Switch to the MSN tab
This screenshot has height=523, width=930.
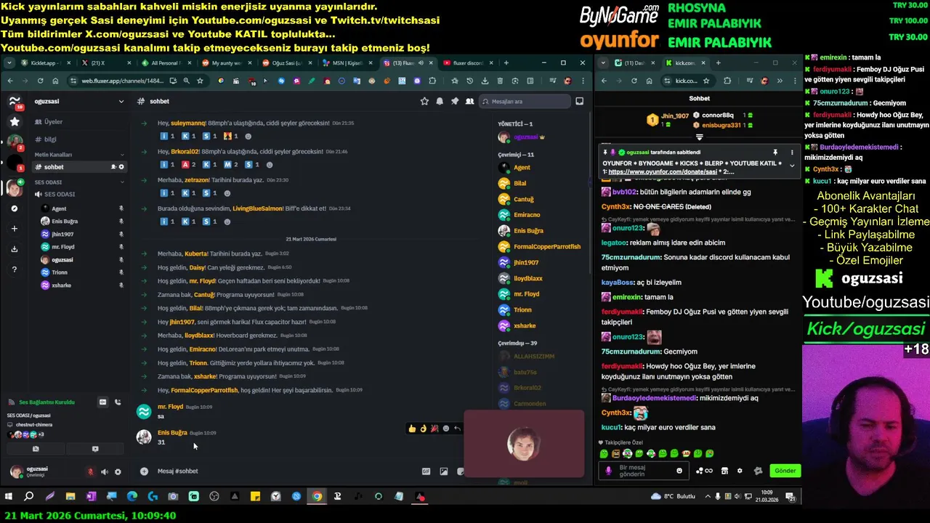coord(347,63)
